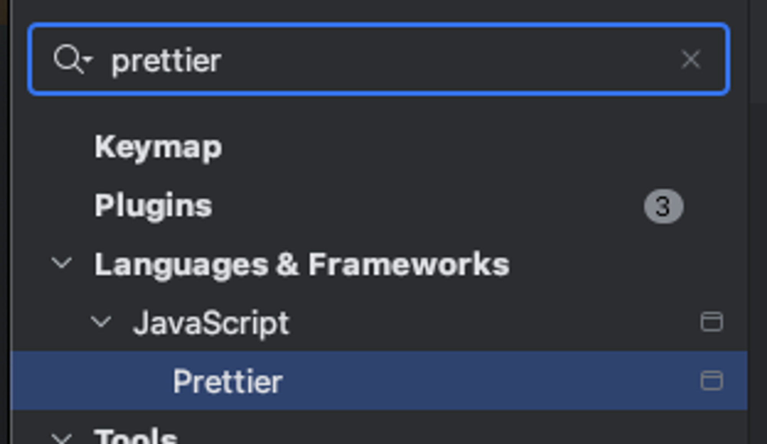The width and height of the screenshot is (767, 444).
Task: Select the Prettier settings entry
Action: tap(229, 381)
